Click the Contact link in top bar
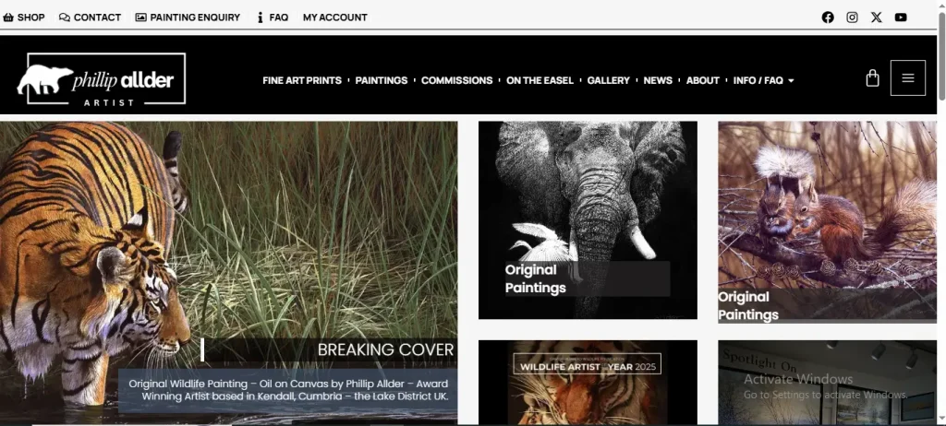Screen dimensions: 946x426 tap(90, 17)
